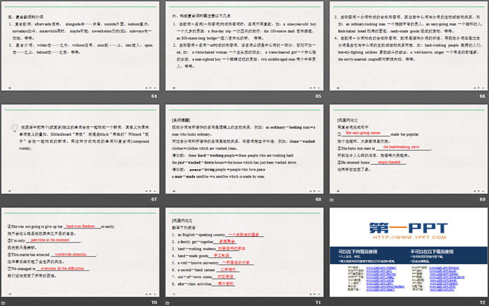
Task: Click the slide number 72 label
Action: point(483,303)
